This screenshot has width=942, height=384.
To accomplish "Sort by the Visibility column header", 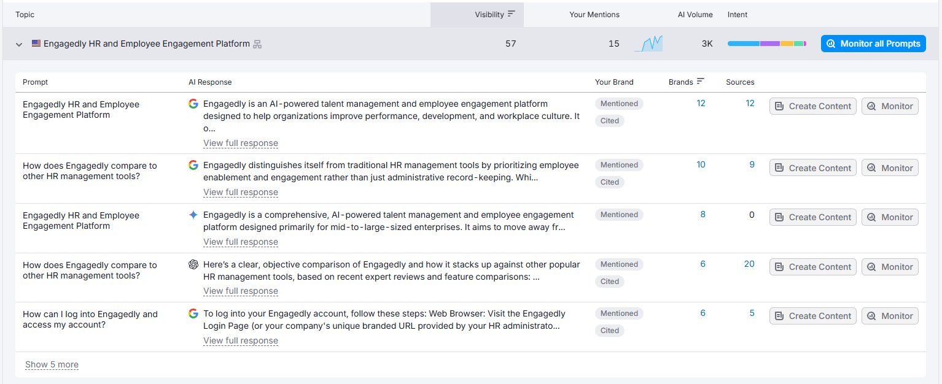I will tap(477, 15).
